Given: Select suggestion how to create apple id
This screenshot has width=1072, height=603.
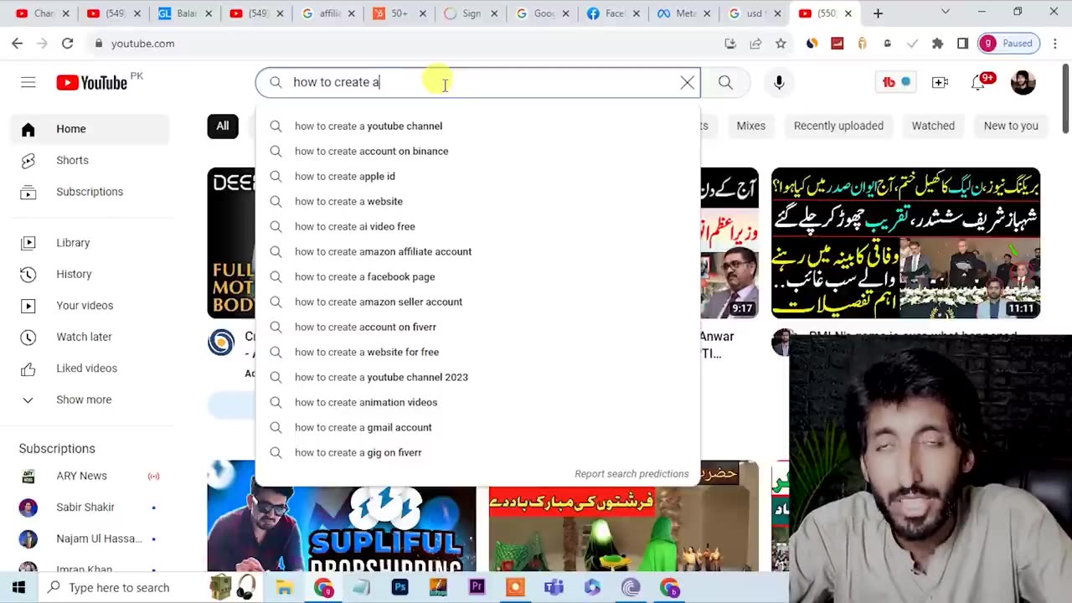Looking at the screenshot, I should tap(477, 176).
